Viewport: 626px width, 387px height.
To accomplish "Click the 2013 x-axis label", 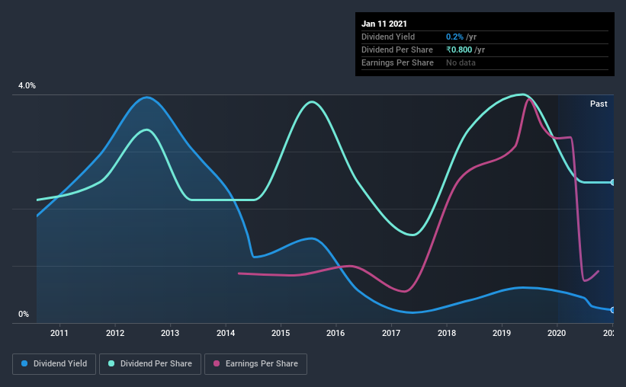I will coord(170,333).
